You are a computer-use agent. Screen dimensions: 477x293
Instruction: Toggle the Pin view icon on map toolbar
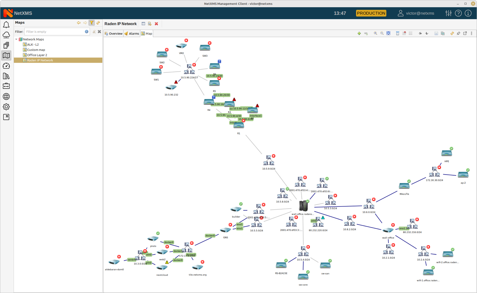click(x=458, y=33)
